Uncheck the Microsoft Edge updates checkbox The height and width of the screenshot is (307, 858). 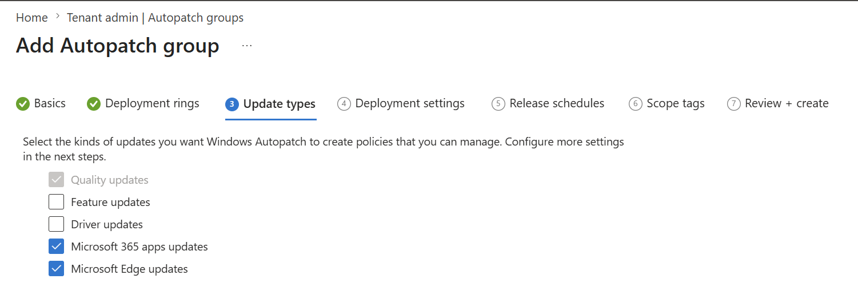click(56, 269)
